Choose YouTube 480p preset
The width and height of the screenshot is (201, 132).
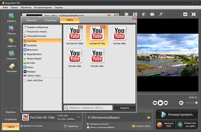point(119,35)
